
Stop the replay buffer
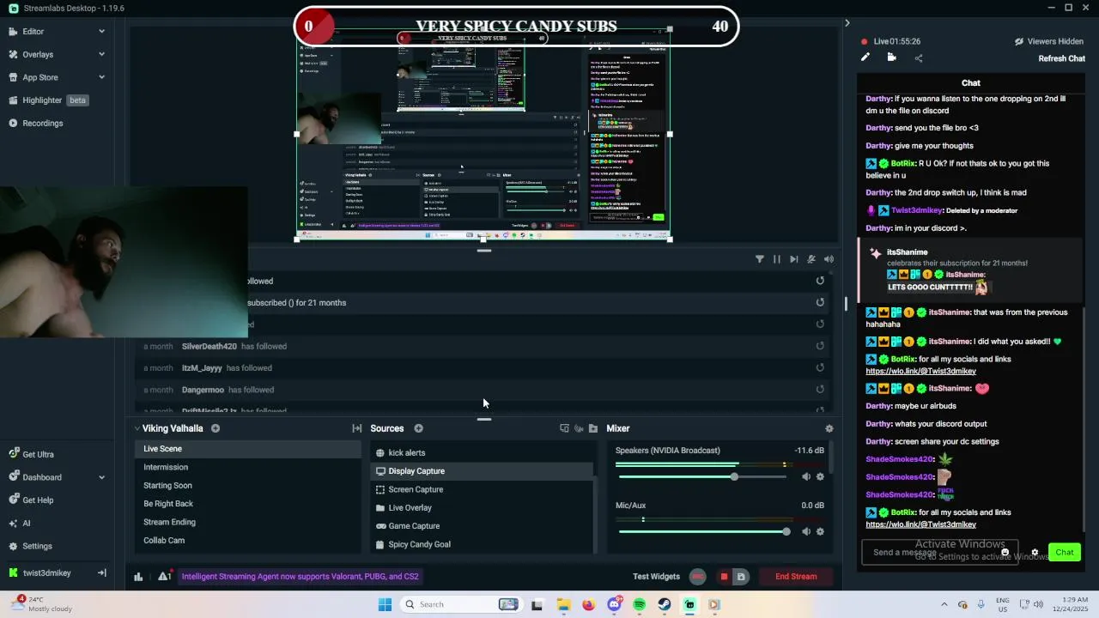(x=724, y=577)
